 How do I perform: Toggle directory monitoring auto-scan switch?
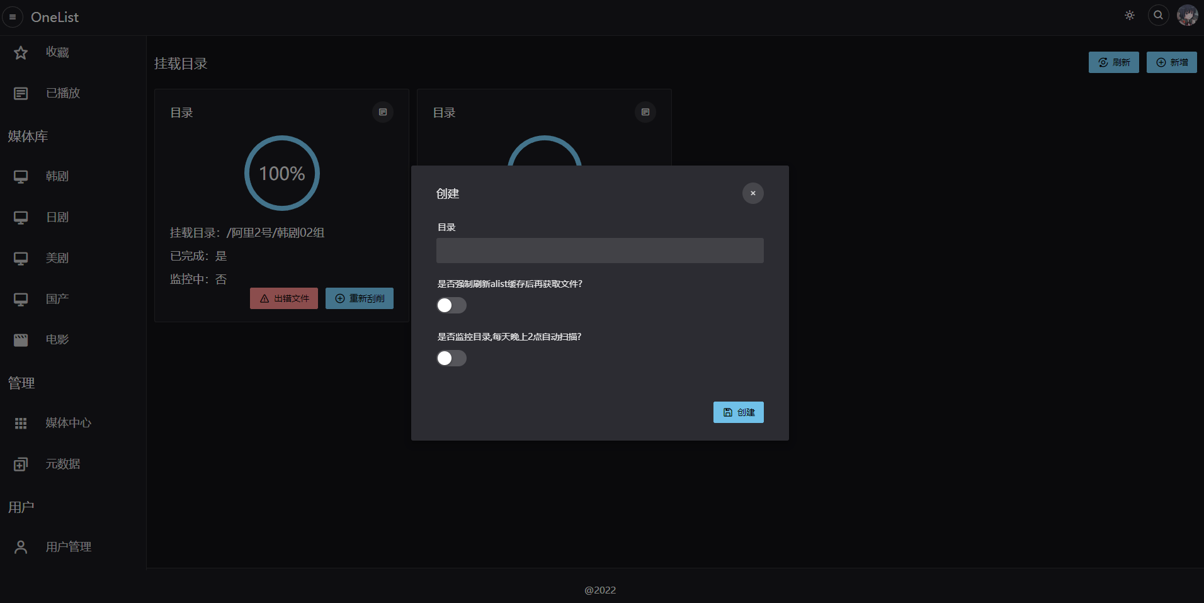click(x=451, y=358)
